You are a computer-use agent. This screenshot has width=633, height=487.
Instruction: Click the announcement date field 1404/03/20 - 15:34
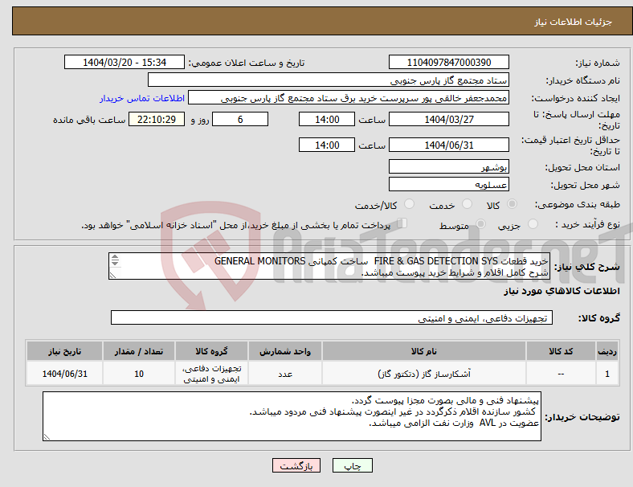[x=125, y=63]
